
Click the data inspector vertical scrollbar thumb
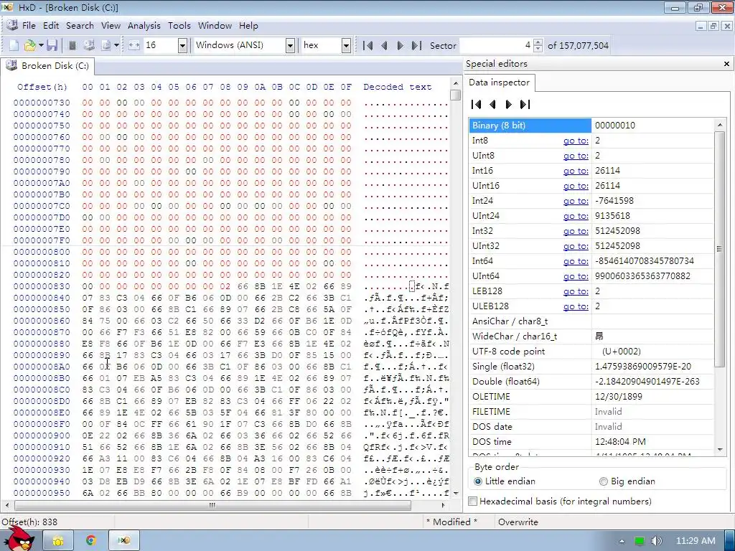pos(719,249)
